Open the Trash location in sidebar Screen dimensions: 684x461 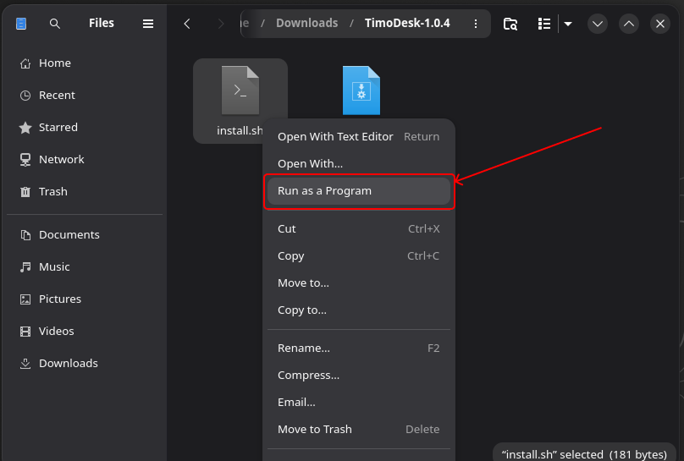point(52,191)
